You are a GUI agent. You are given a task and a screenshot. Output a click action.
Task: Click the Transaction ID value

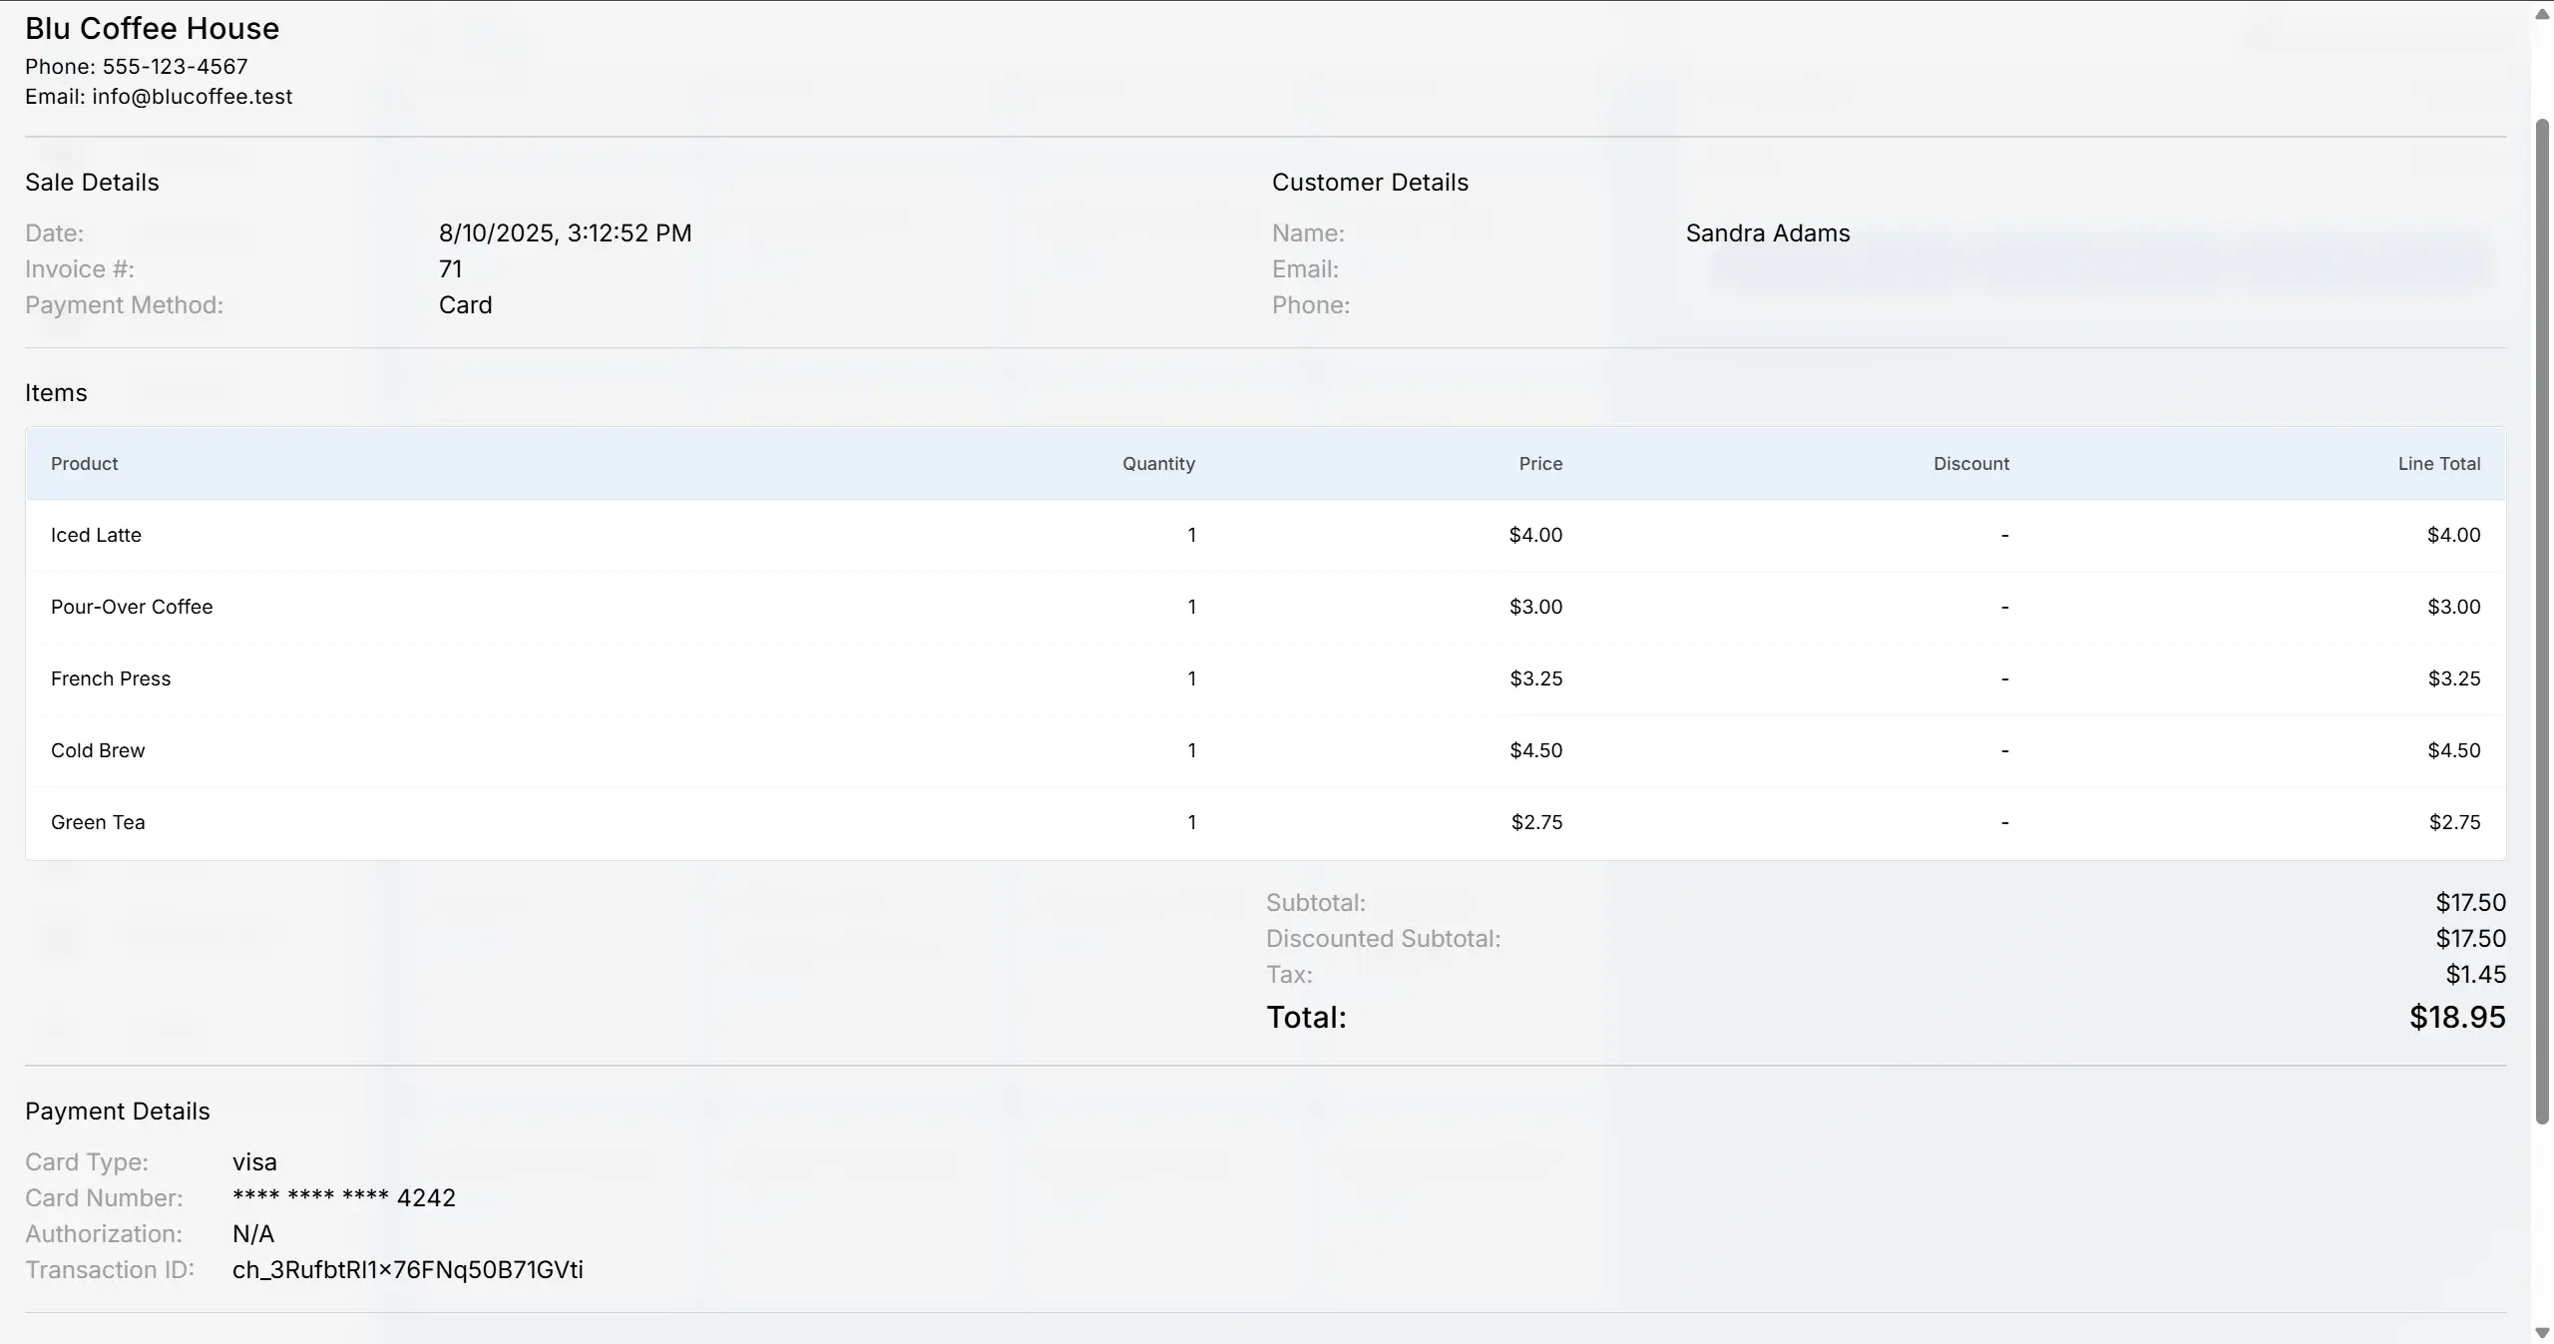407,1270
